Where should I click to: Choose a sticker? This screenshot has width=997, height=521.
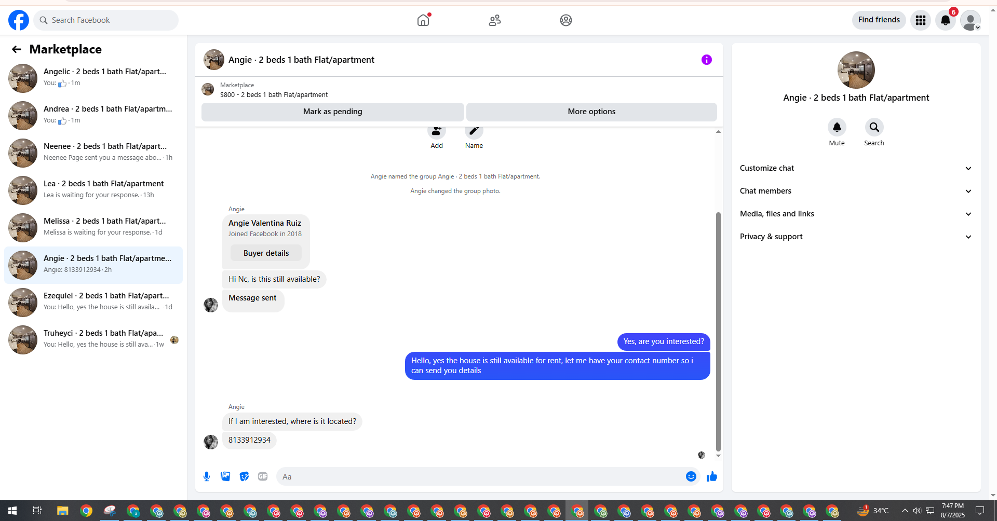pyautogui.click(x=244, y=476)
